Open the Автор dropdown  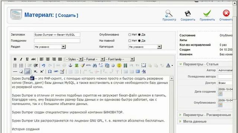[x=225, y=70]
